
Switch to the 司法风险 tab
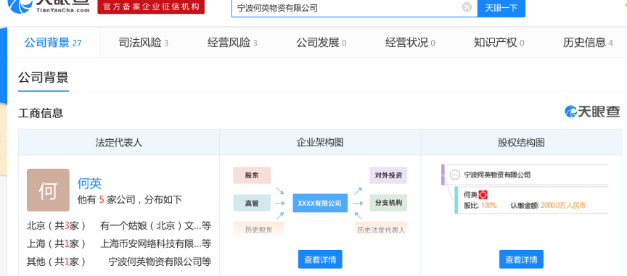[x=144, y=42]
